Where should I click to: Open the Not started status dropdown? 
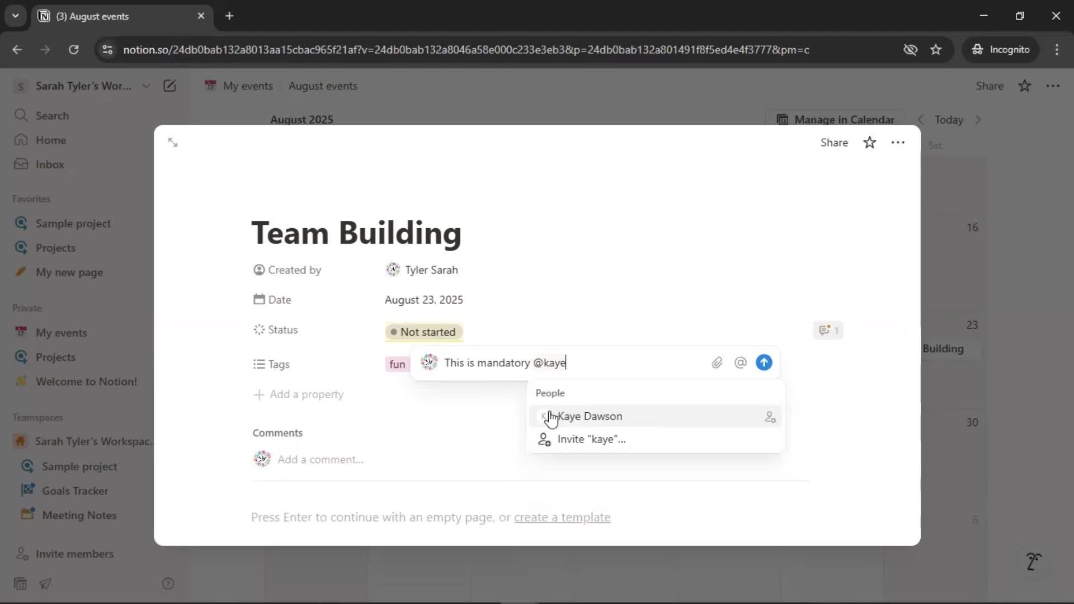pos(423,332)
